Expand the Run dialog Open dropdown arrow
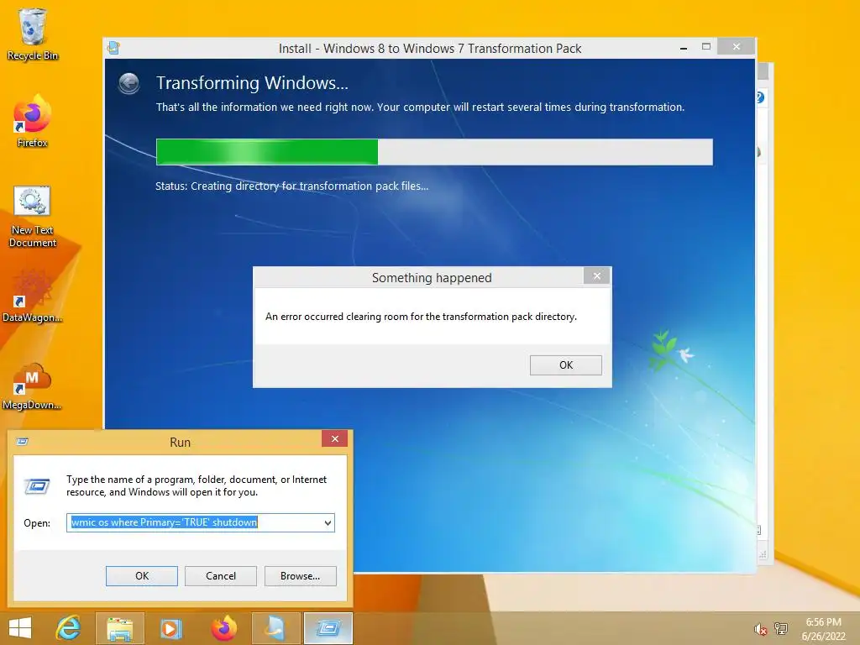Viewport: 860px width, 645px height. tap(328, 522)
